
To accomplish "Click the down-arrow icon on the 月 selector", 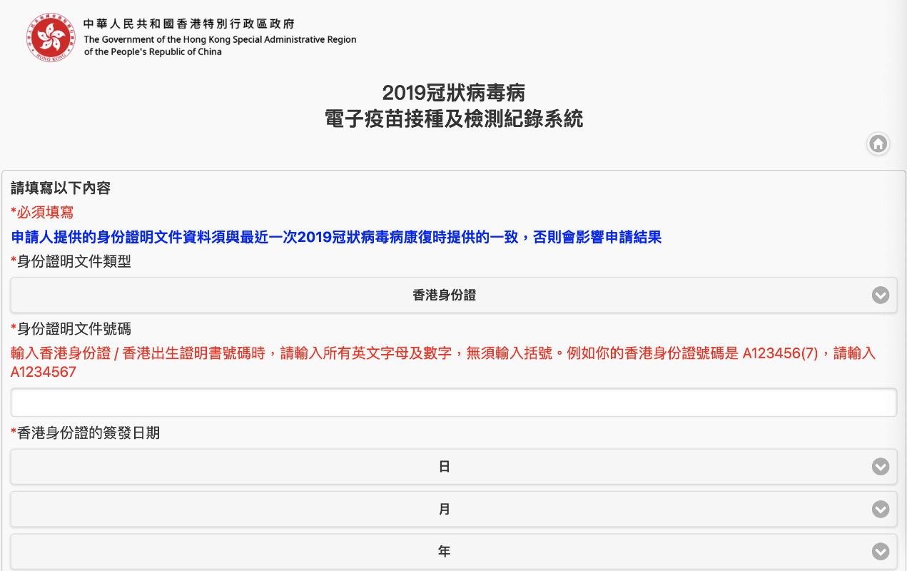I will point(881,510).
